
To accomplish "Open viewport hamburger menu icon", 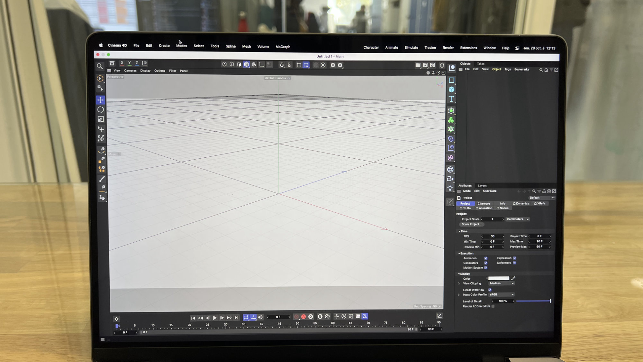I will (109, 71).
